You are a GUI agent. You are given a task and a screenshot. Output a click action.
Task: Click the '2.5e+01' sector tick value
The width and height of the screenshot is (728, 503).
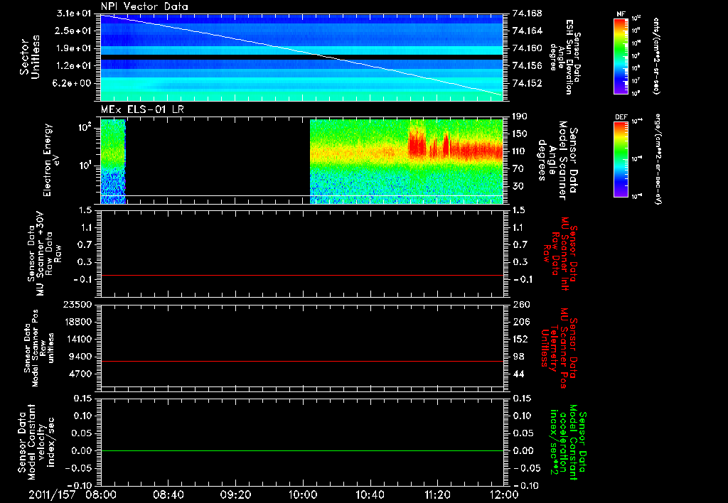[74, 31]
